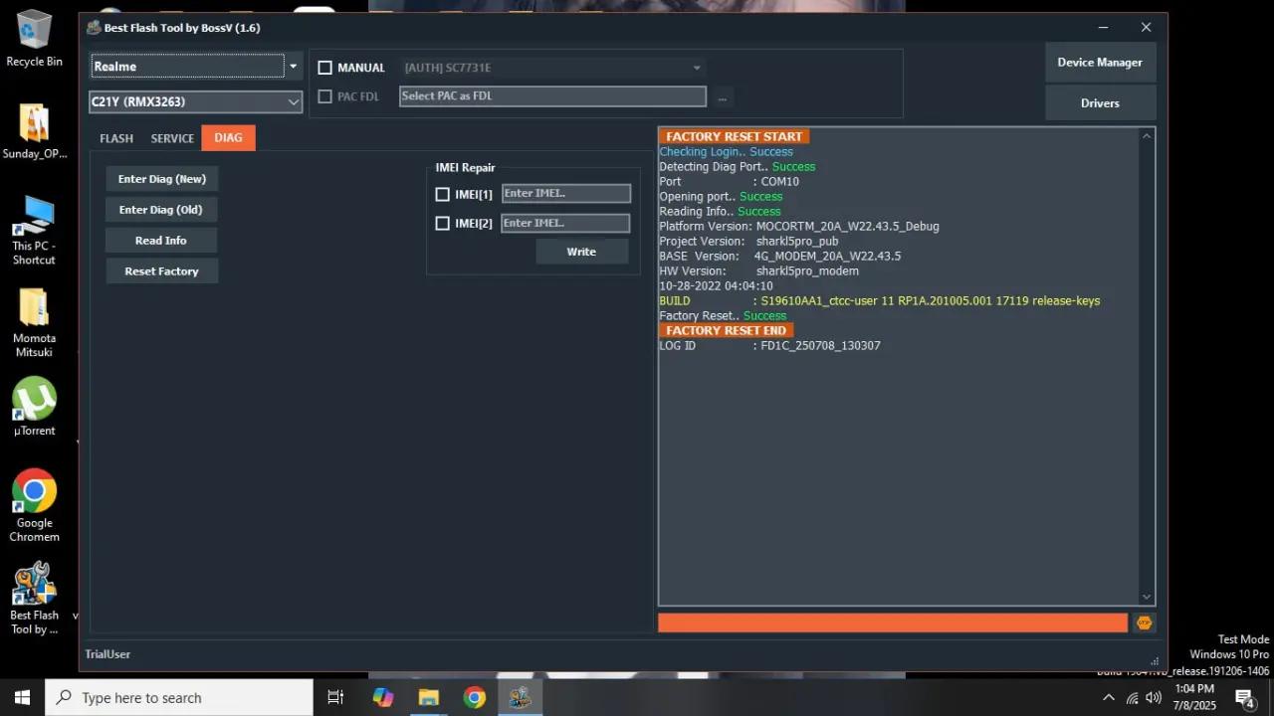Open Device Manager
1274x716 pixels.
pos(1100,62)
